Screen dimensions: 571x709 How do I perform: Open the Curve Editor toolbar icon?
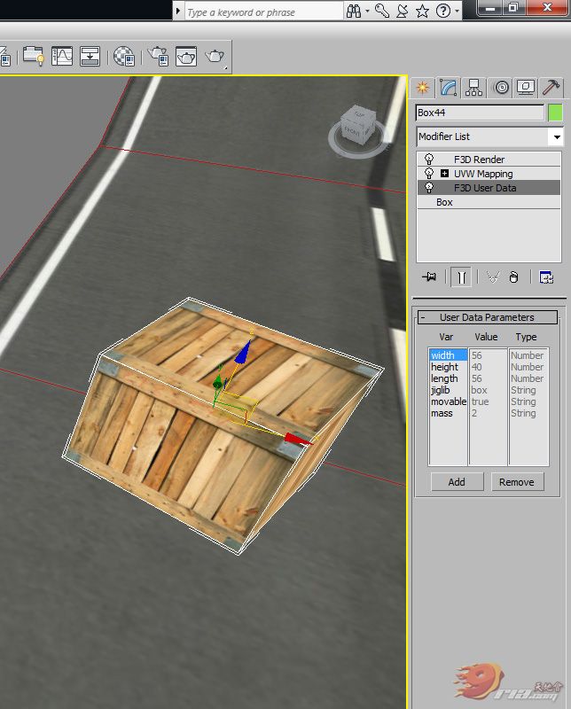tap(62, 57)
